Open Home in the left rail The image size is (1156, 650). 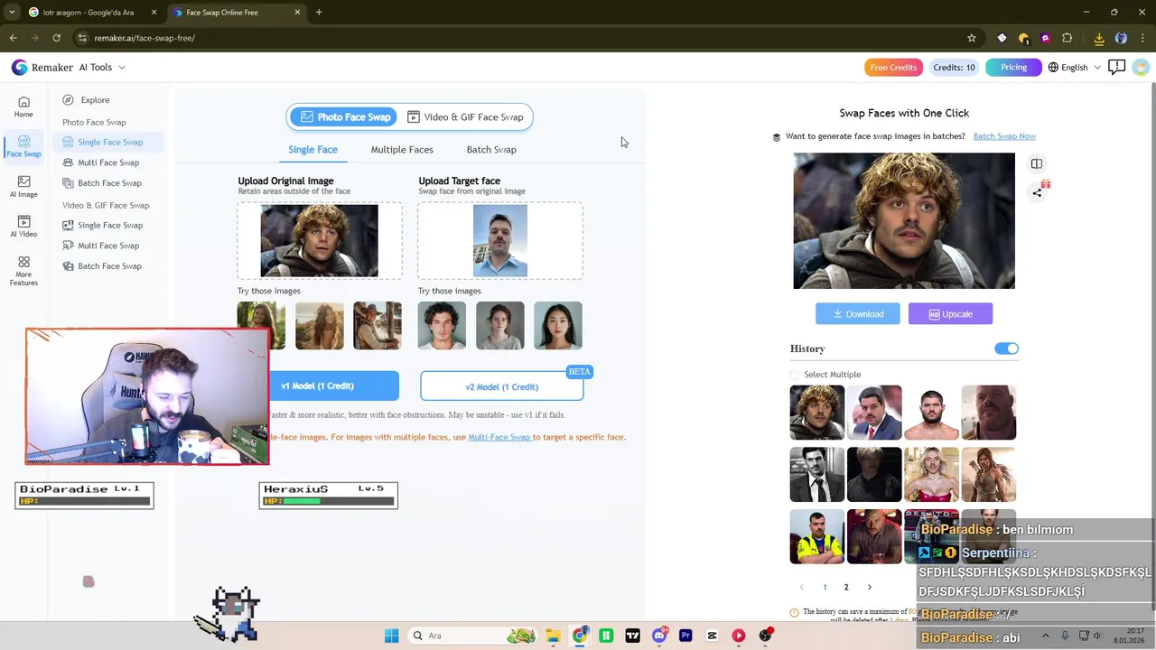[23, 107]
